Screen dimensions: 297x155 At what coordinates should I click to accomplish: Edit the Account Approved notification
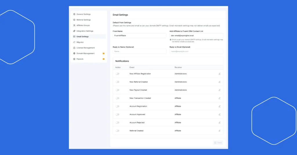[220, 115]
